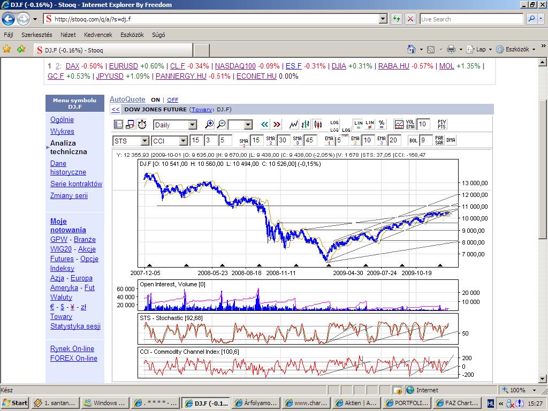Open the Fájl menu

tap(9, 35)
